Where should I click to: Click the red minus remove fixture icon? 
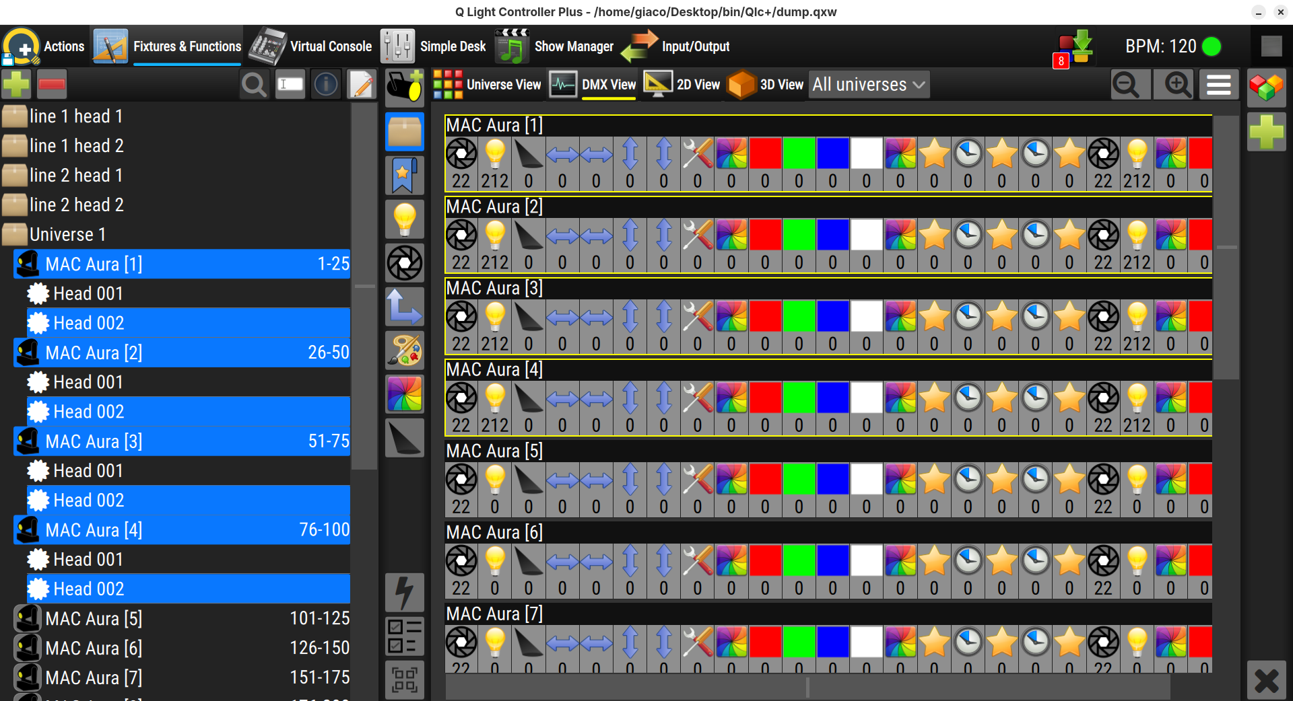(x=52, y=84)
